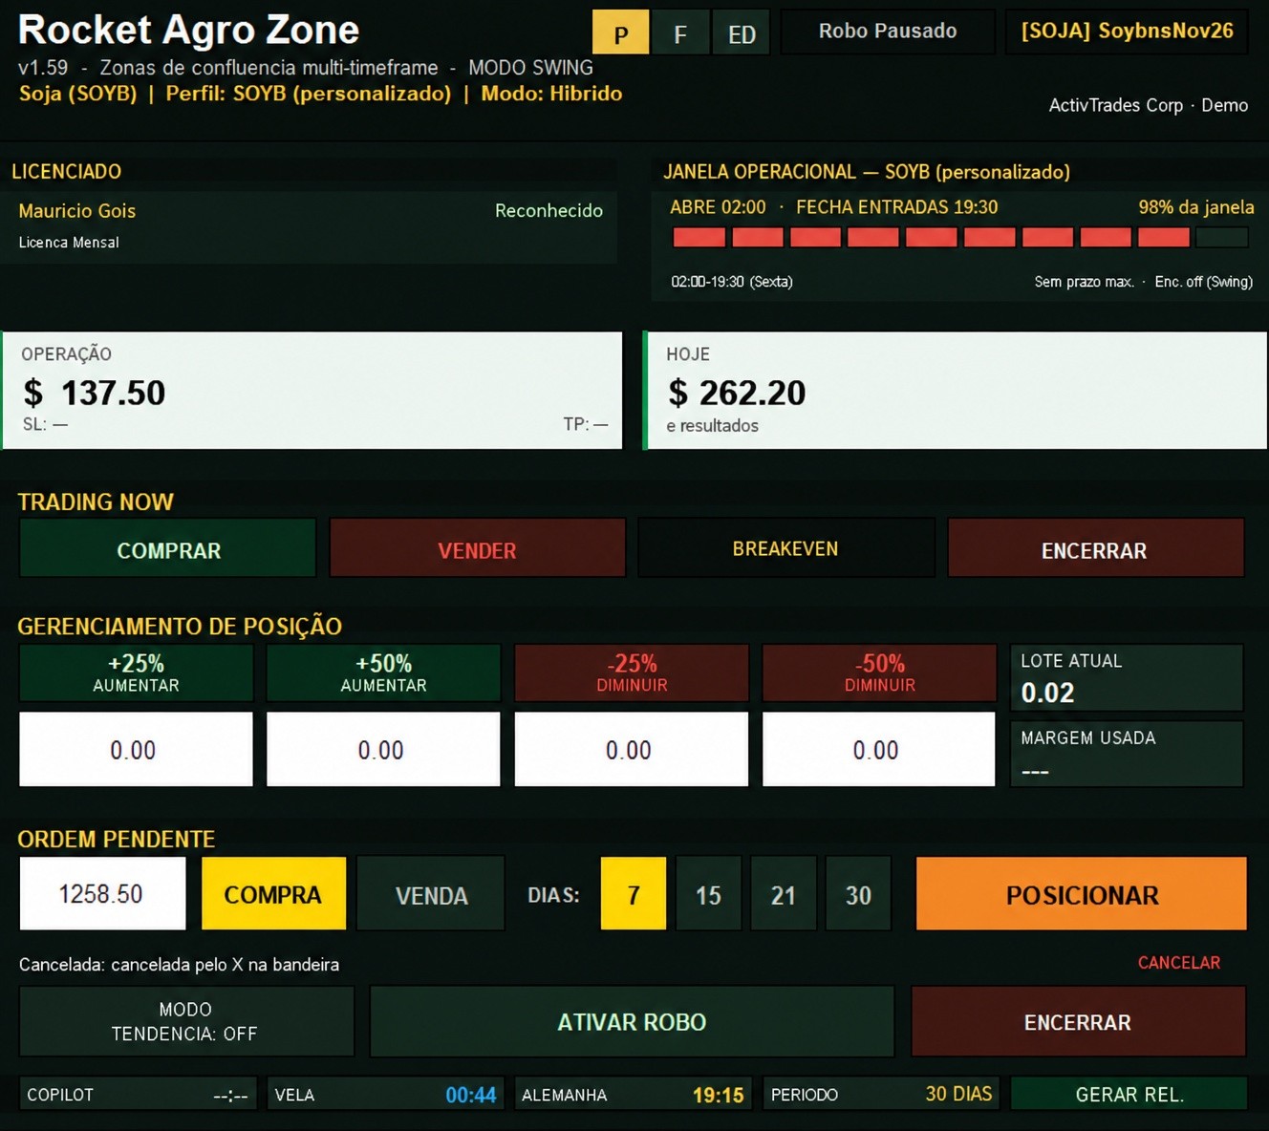Click ENCERRAR in Trading Now section
Screen dimensions: 1269x1131
pyautogui.click(x=1095, y=548)
